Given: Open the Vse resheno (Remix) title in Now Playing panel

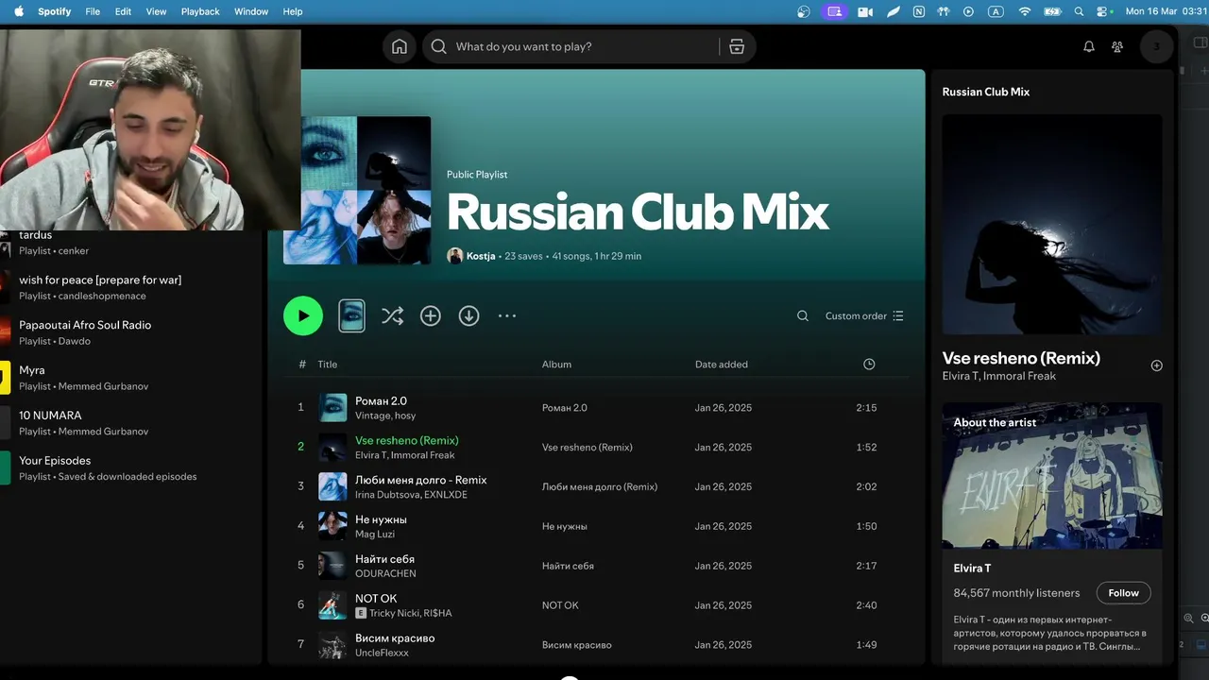Looking at the screenshot, I should point(1021,358).
